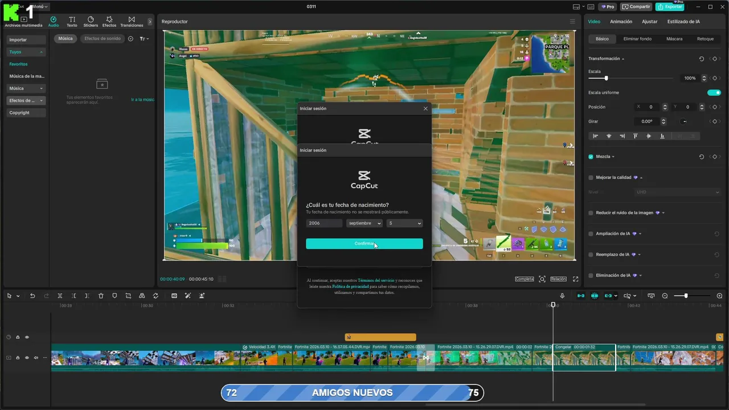The height and width of the screenshot is (410, 729).
Task: Click the rotate icon in timeline toolbar
Action: coord(155,296)
